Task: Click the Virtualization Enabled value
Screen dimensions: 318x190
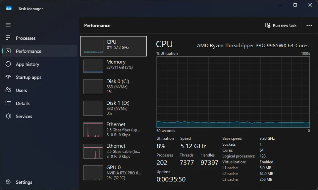Action: point(266,162)
